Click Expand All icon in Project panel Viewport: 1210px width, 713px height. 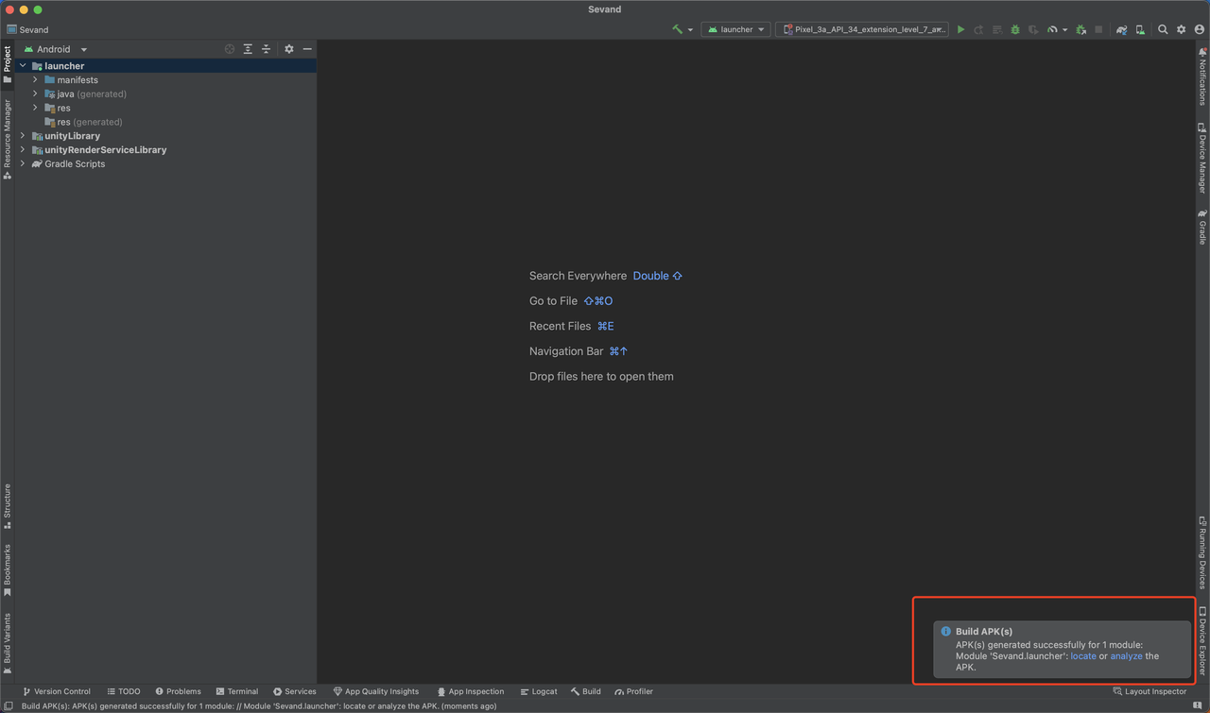click(x=248, y=49)
